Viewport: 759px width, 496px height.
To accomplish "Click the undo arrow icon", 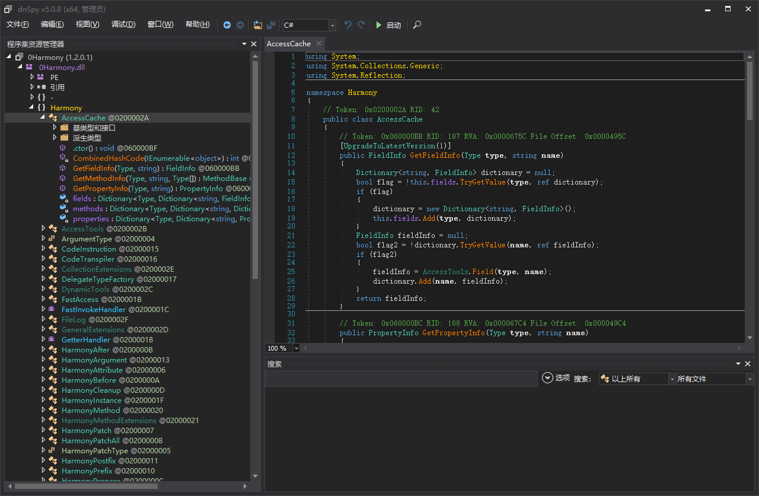I will click(348, 25).
